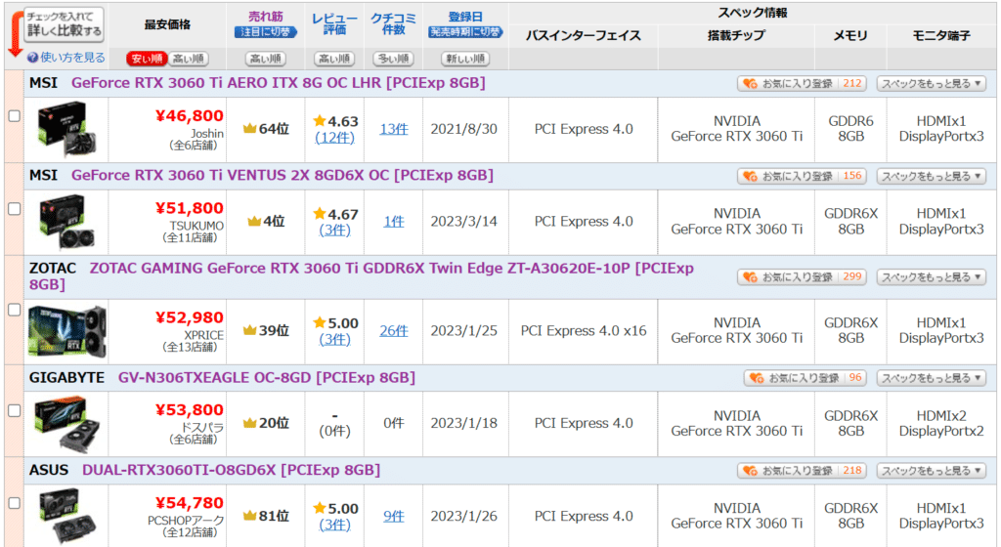Expand more specs for ASUS DUAL-RTX3060TI

[931, 471]
